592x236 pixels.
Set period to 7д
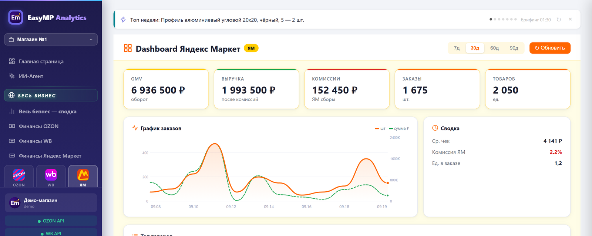pyautogui.click(x=457, y=48)
